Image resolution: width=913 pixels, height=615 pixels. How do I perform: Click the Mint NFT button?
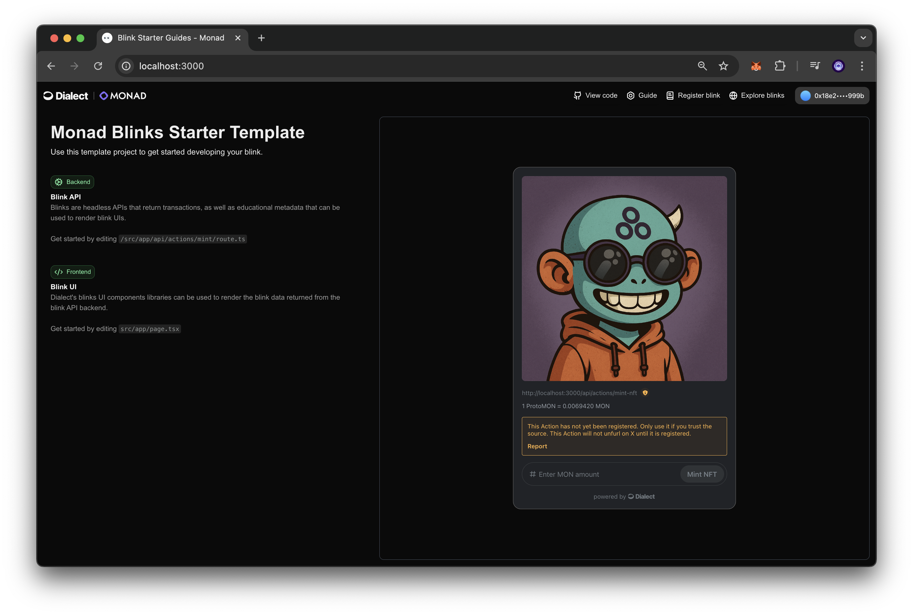[x=701, y=474]
